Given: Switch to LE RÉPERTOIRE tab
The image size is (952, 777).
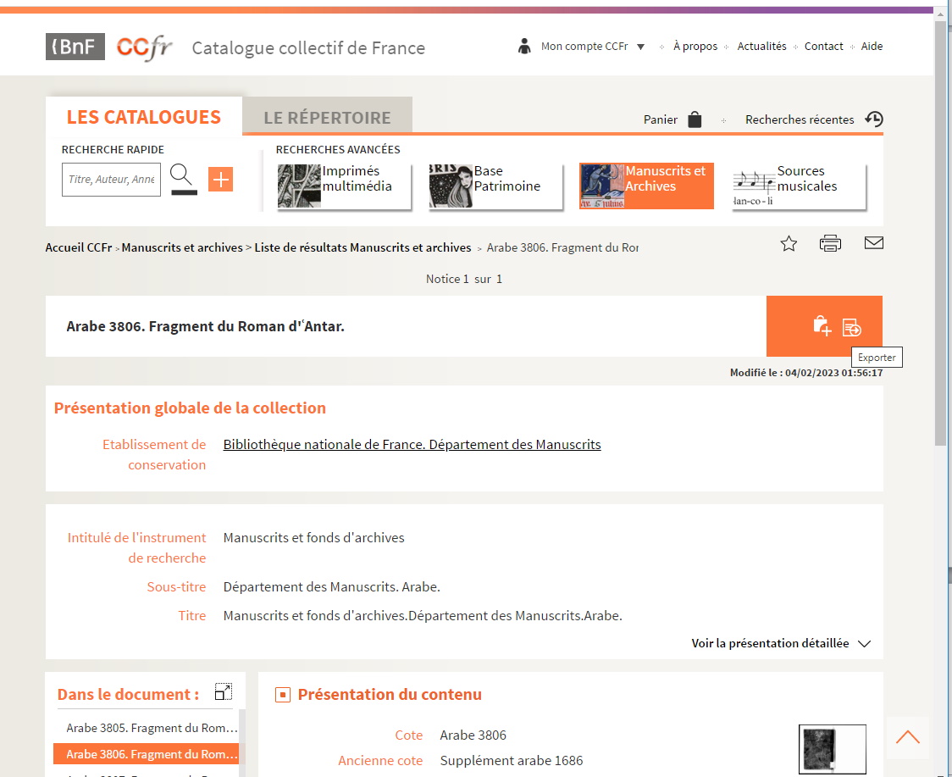Looking at the screenshot, I should tap(327, 118).
